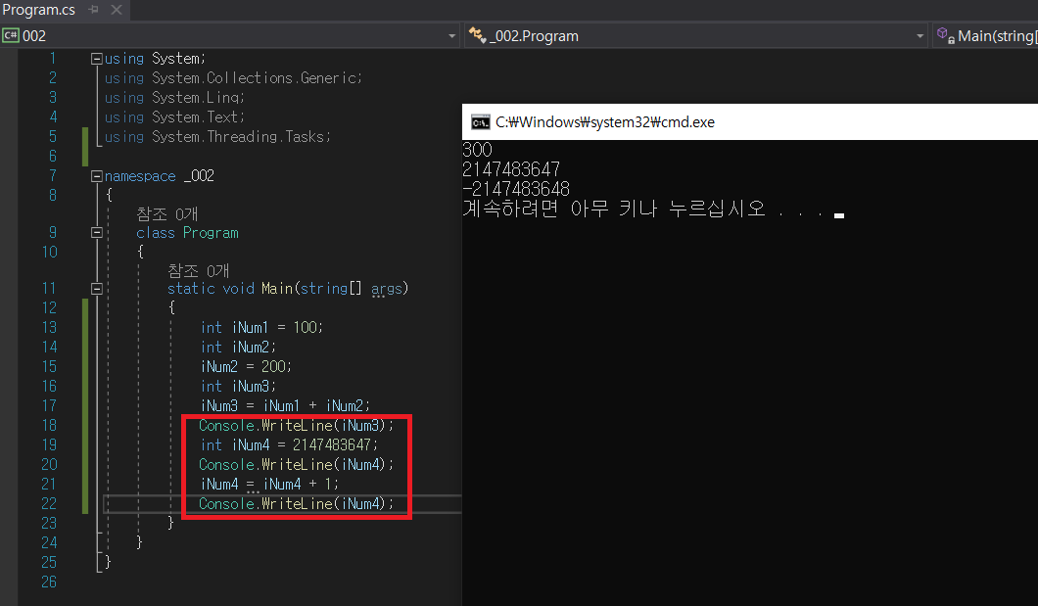Click 'using System.Linq;' on line 3
This screenshot has width=1038, height=606.
(174, 98)
